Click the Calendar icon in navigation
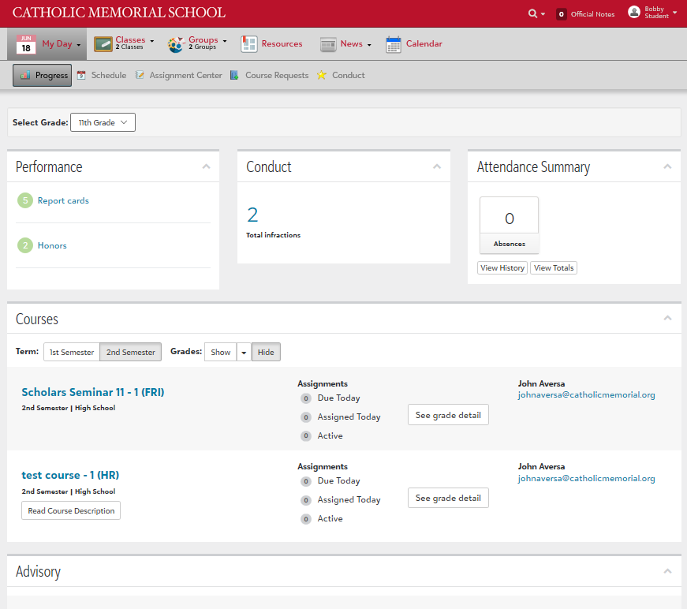This screenshot has width=687, height=609. point(394,44)
